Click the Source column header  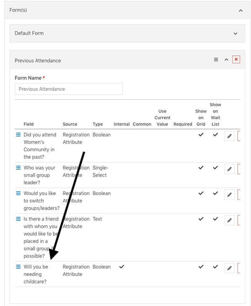coord(70,124)
